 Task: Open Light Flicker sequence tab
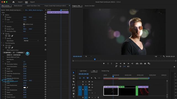pos(83,71)
